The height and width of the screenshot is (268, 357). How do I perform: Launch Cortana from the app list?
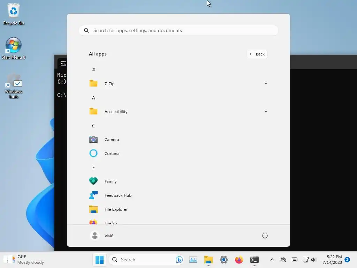point(178,154)
